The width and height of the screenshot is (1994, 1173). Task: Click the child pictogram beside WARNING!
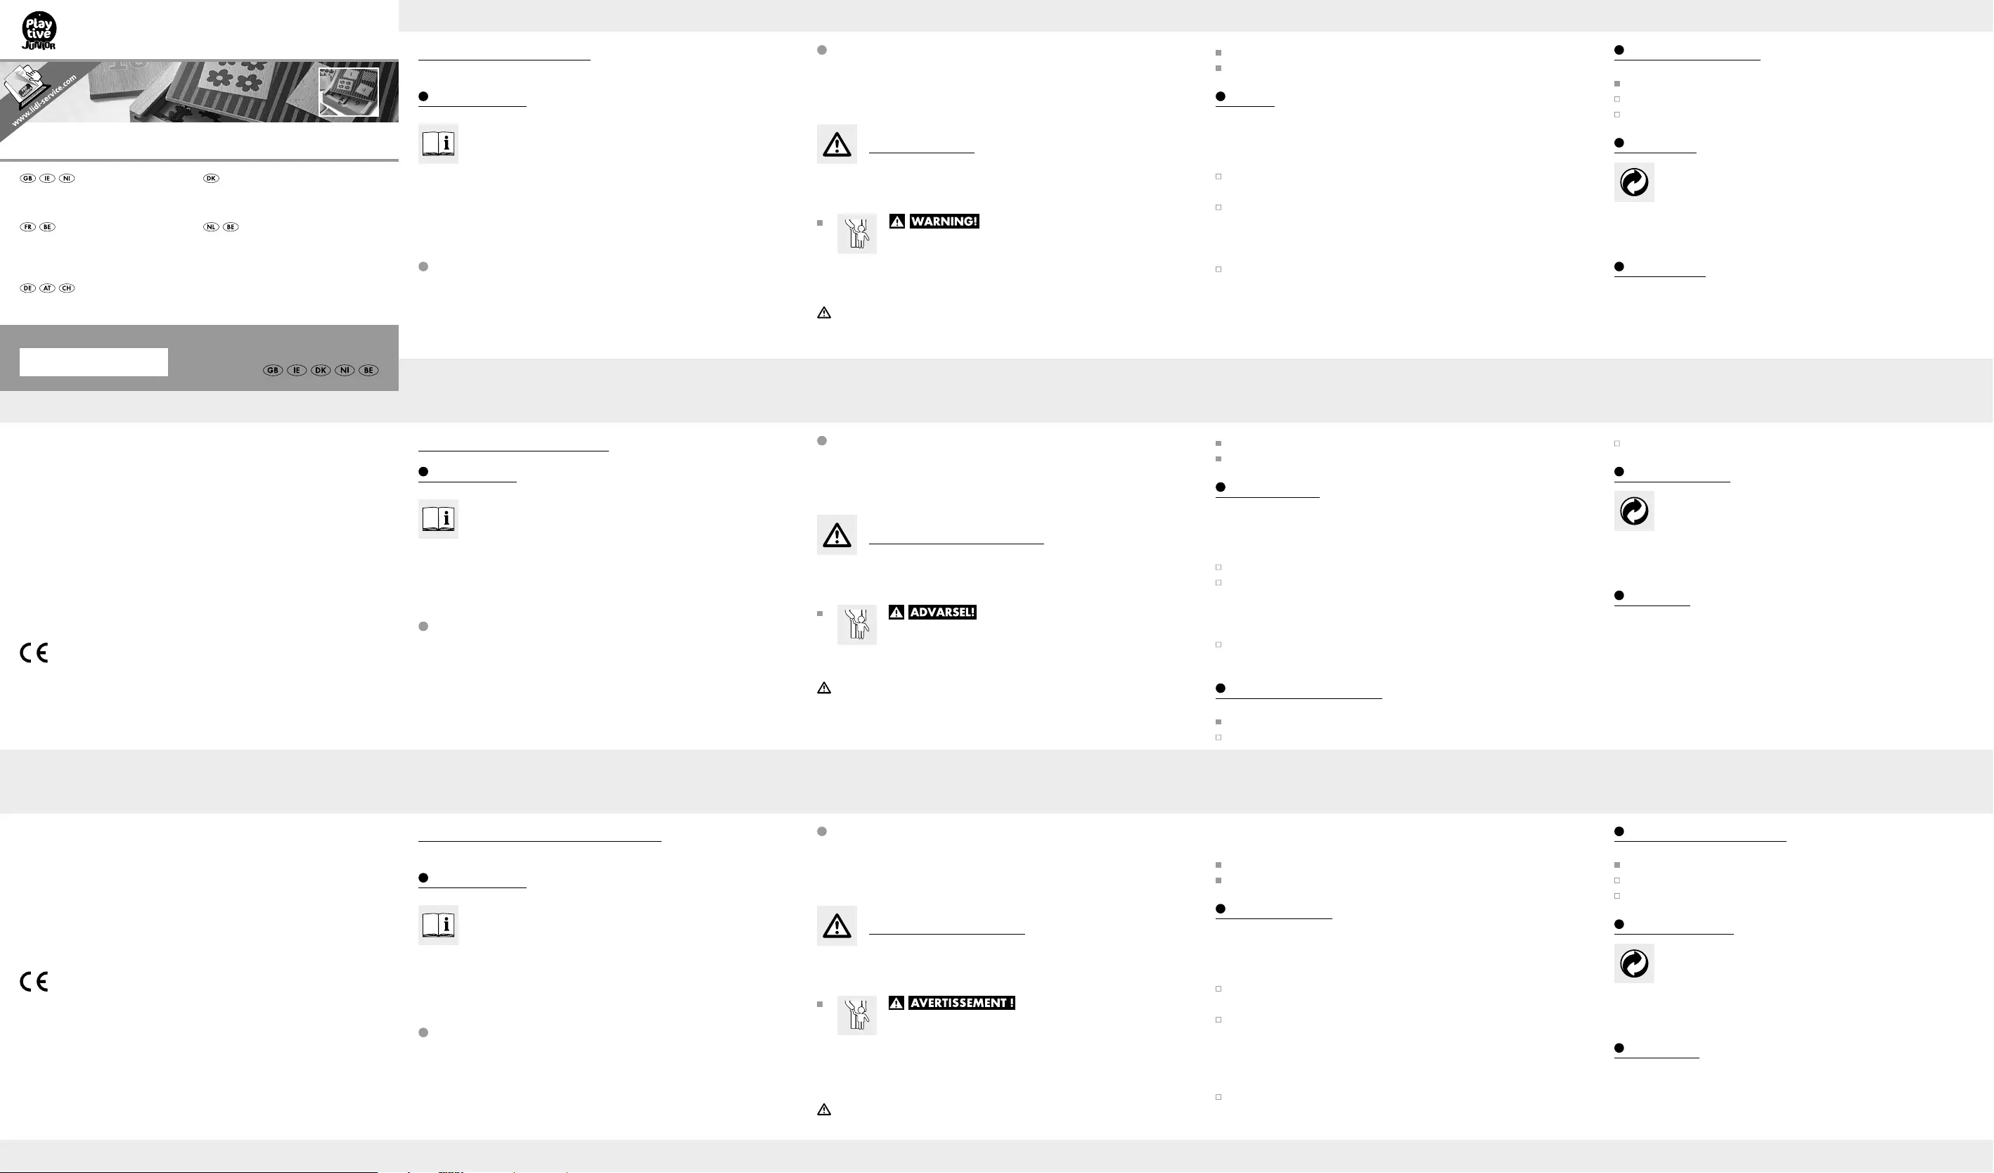(x=857, y=234)
